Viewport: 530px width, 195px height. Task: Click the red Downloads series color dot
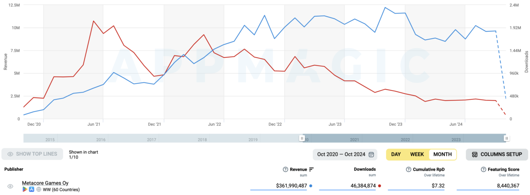pos(379,186)
